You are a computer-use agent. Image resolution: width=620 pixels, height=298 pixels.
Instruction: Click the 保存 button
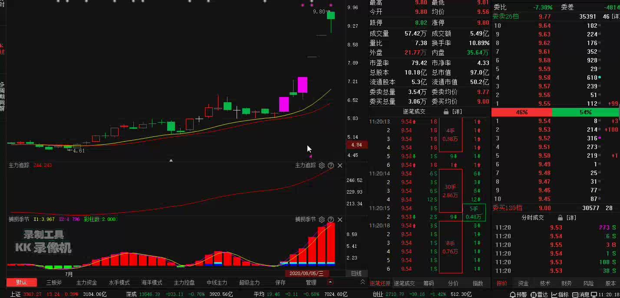280,282
